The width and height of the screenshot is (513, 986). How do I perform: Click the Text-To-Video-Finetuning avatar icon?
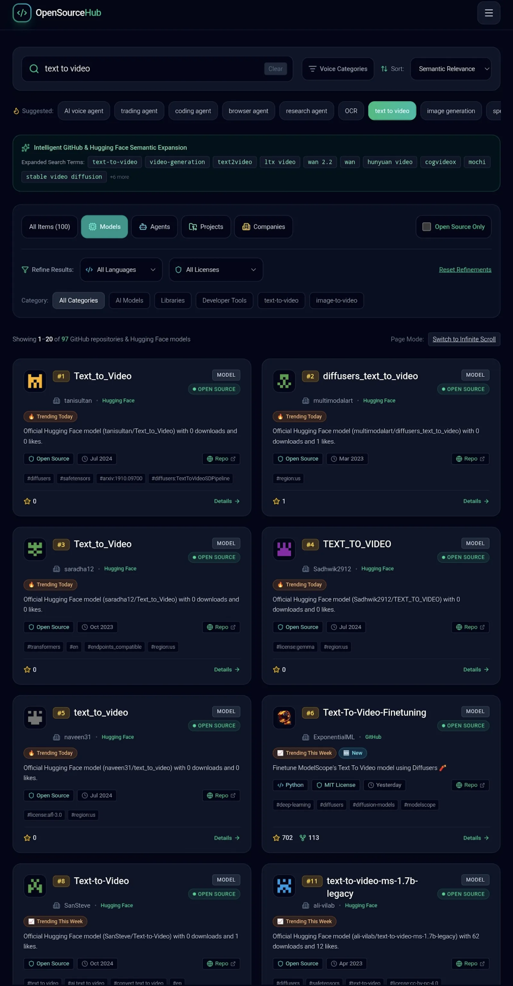click(284, 717)
